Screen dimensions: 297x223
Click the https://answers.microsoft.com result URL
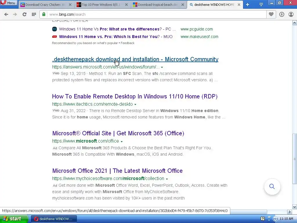[x=106, y=67]
